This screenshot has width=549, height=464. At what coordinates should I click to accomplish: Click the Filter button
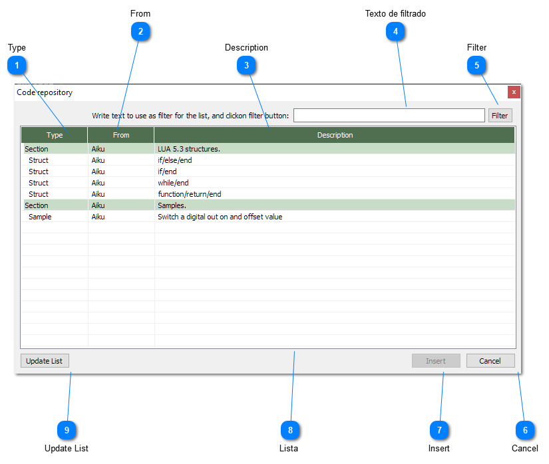(x=500, y=116)
